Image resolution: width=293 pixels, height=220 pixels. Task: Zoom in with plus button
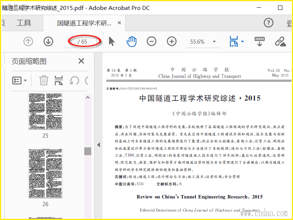(x=171, y=41)
